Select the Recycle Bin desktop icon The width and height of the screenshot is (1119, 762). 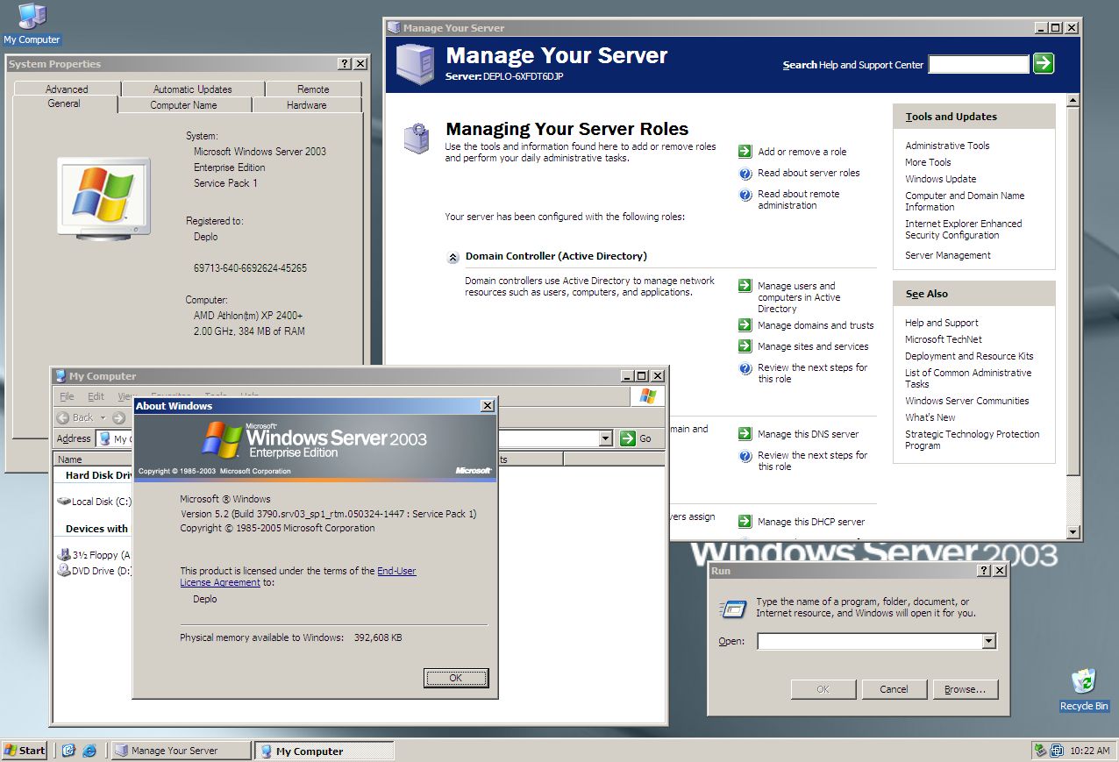pyautogui.click(x=1084, y=690)
